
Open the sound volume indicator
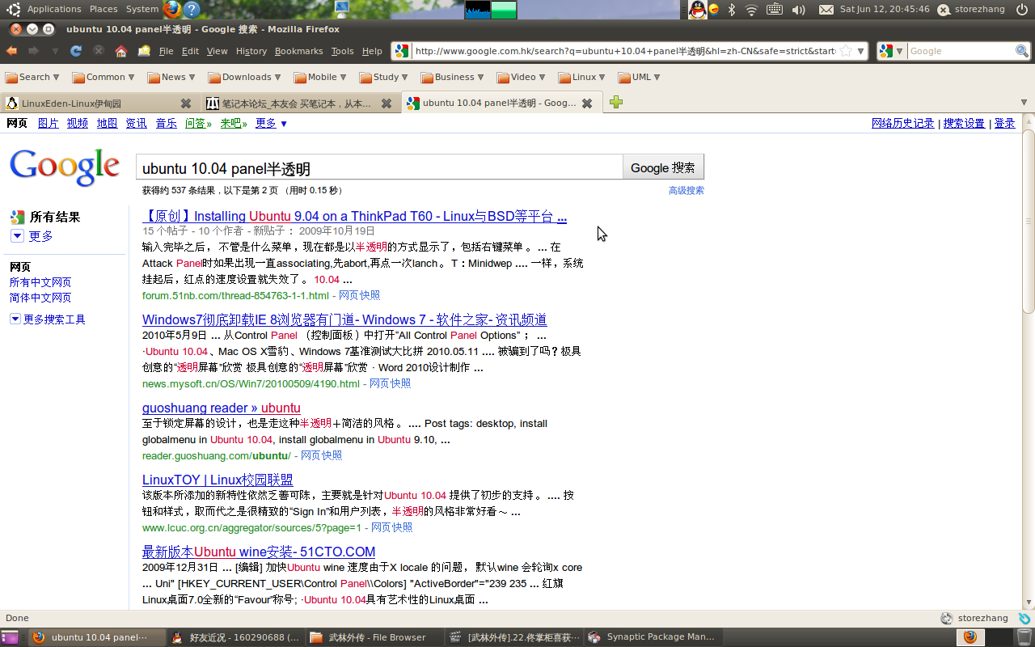pyautogui.click(x=798, y=10)
